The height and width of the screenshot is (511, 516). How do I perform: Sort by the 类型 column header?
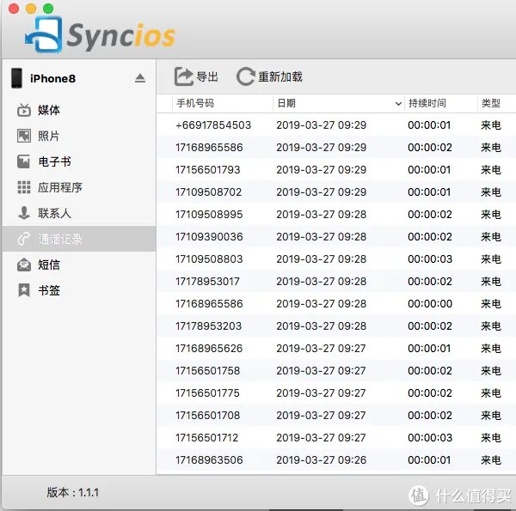coord(491,103)
